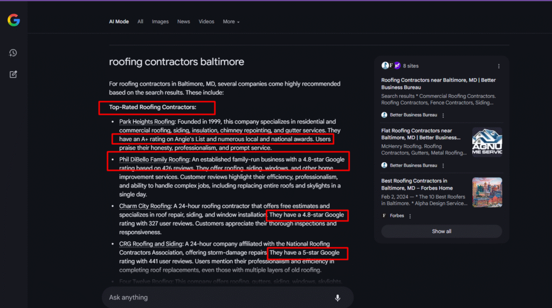The image size is (552, 308).
Task: Open Roofing Contractors near Baltimore BBB result
Action: coord(438,83)
